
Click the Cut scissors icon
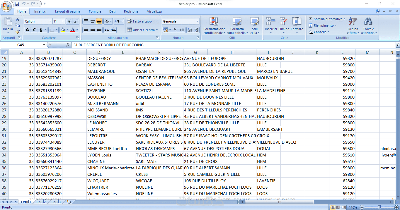[18, 19]
